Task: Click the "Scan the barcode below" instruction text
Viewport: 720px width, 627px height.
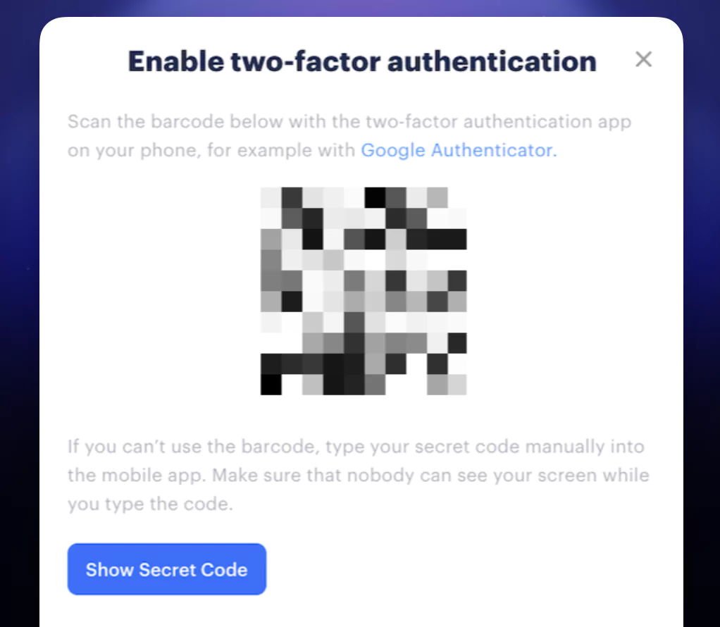Action: click(x=349, y=136)
